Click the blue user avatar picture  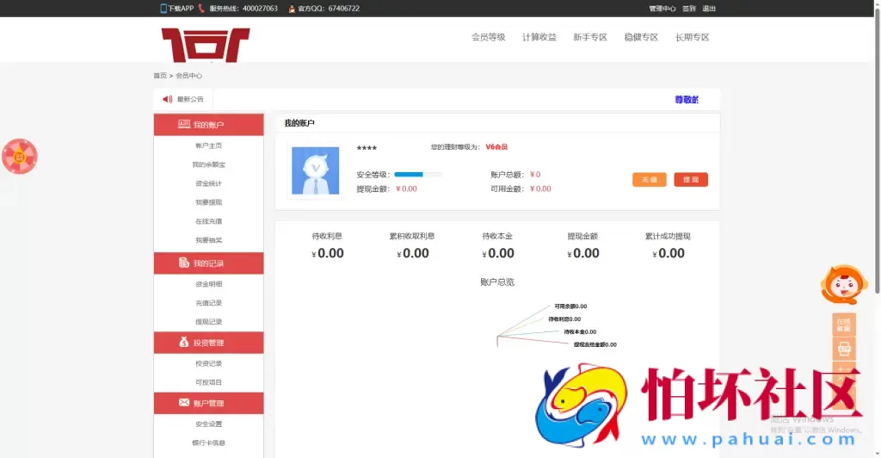tap(315, 170)
